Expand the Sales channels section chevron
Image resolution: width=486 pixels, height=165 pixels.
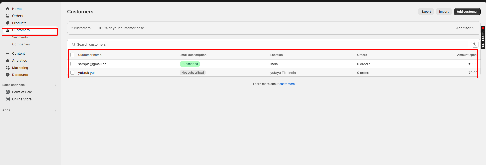click(55, 85)
